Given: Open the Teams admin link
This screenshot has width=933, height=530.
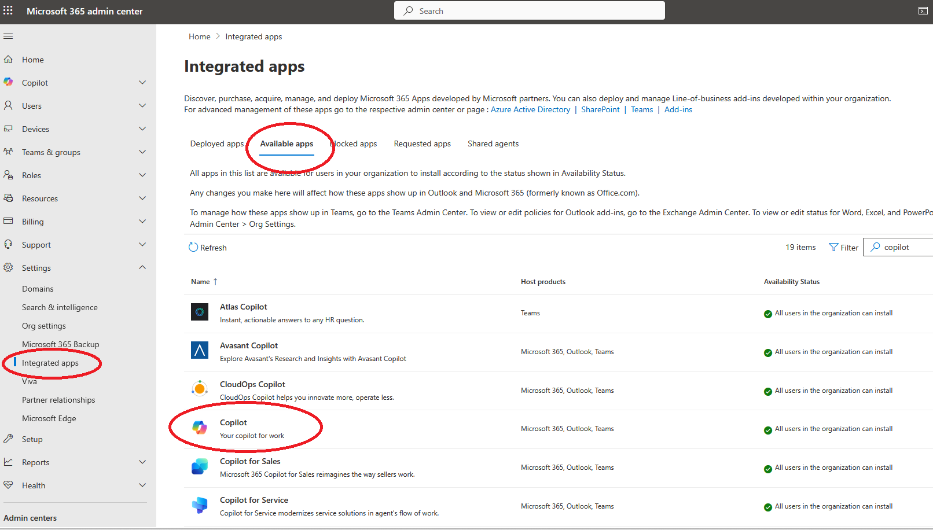Looking at the screenshot, I should 642,109.
